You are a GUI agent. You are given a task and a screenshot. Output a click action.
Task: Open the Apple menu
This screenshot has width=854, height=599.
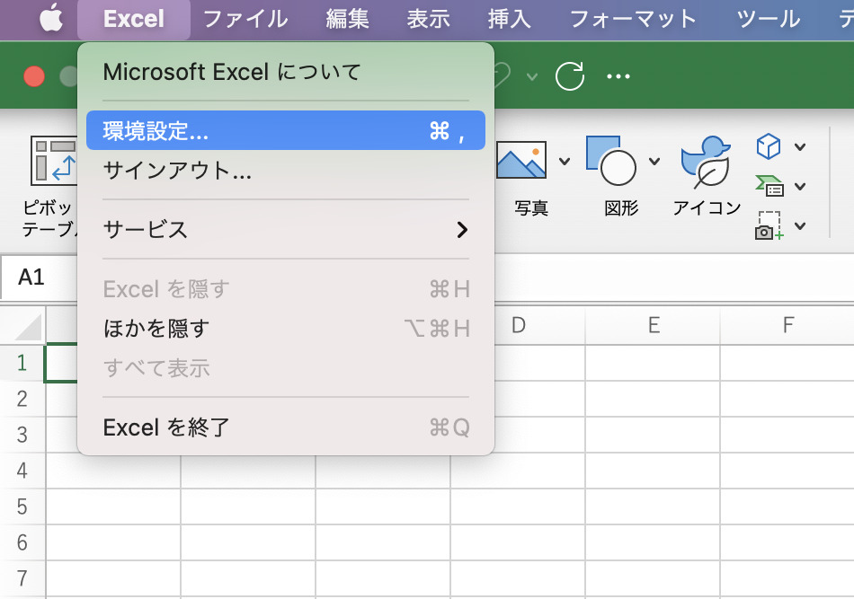(x=51, y=19)
